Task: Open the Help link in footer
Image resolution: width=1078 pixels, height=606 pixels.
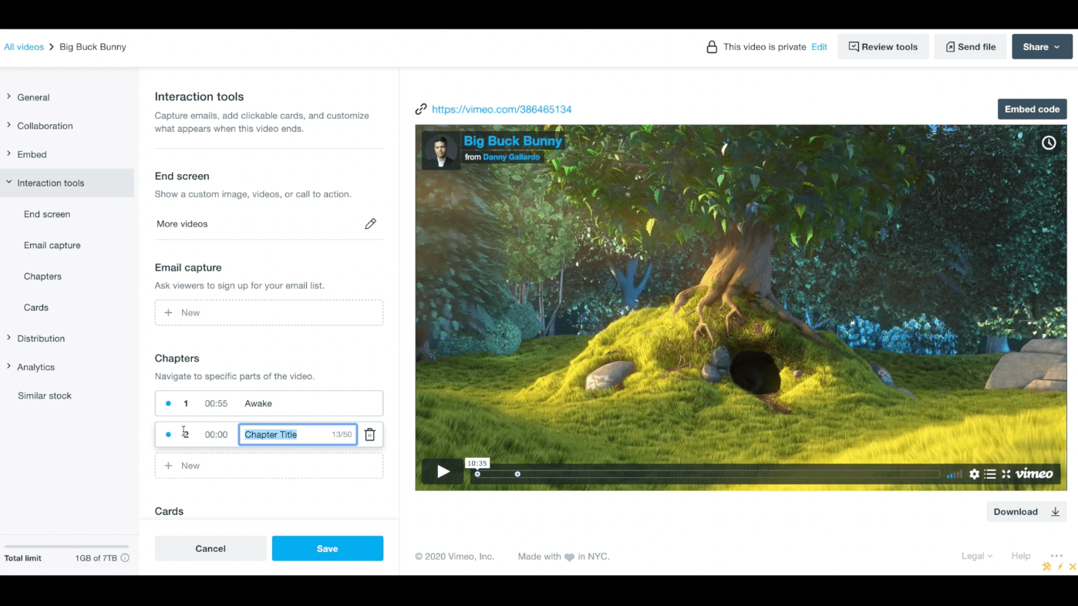Action: tap(1021, 556)
